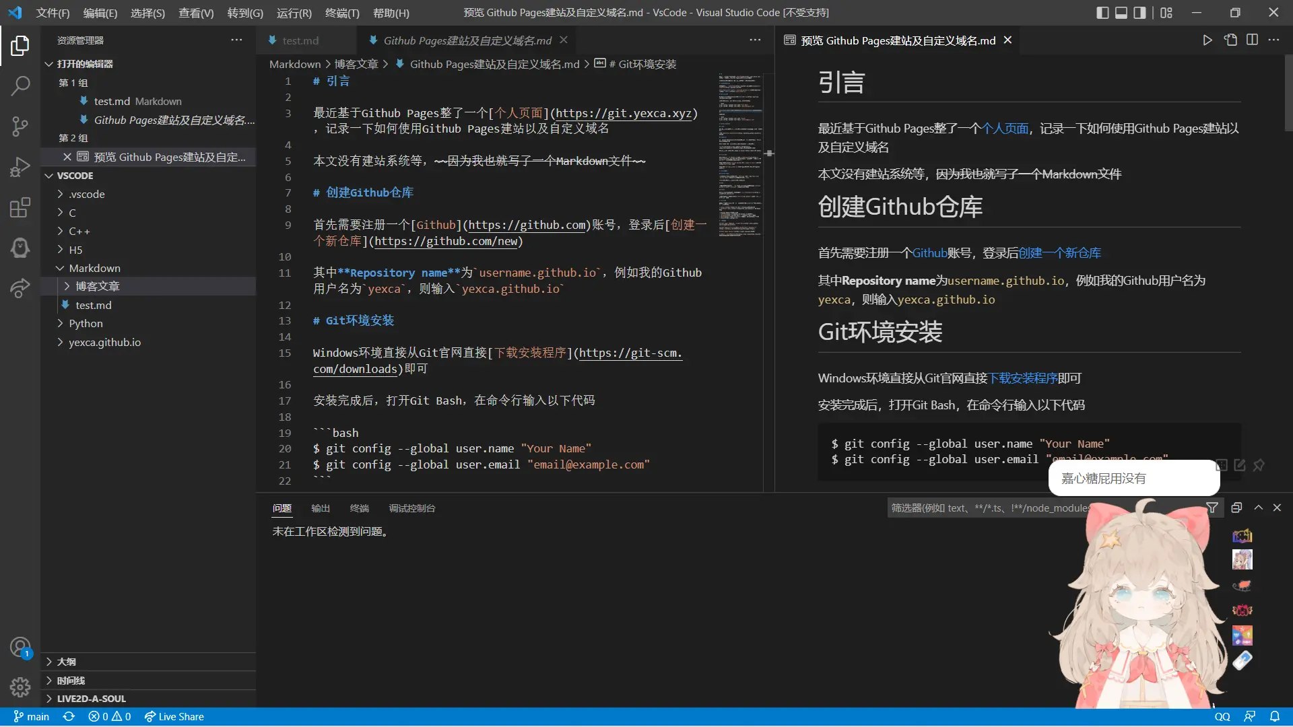
Task: Click QQ in the status bar
Action: tap(1222, 717)
